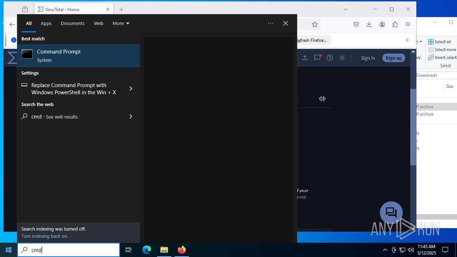457x257 pixels.
Task: Click the info icon on Firefox notification bar
Action: click(14, 40)
